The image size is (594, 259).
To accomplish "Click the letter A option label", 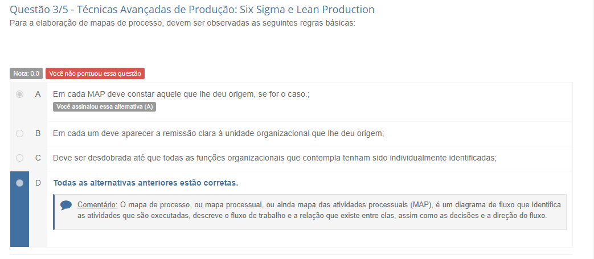I will click(x=38, y=94).
